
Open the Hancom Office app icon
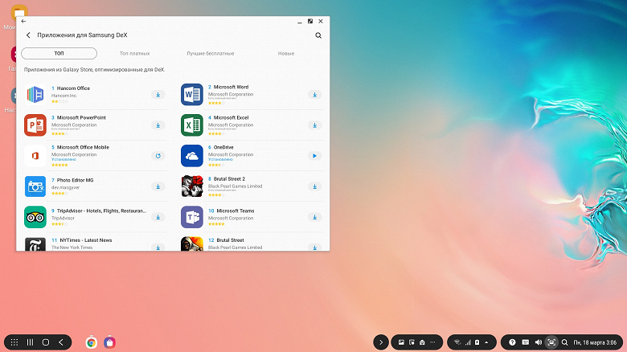[35, 95]
